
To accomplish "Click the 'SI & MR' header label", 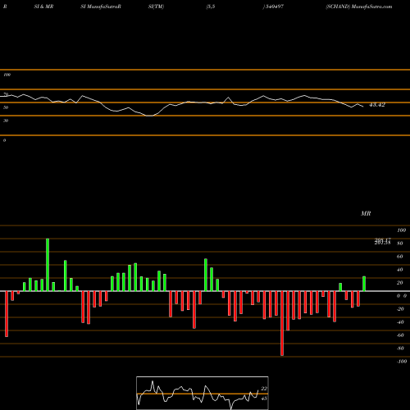I will pyautogui.click(x=43, y=7).
